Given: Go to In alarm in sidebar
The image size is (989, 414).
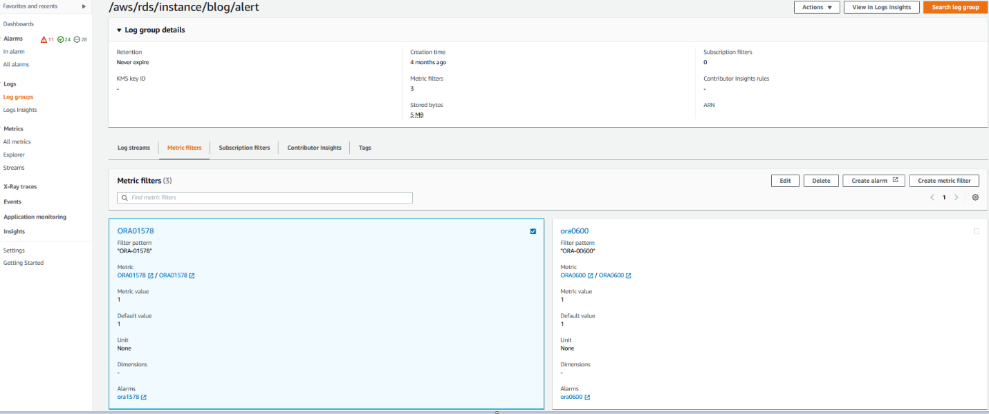Looking at the screenshot, I should (14, 52).
